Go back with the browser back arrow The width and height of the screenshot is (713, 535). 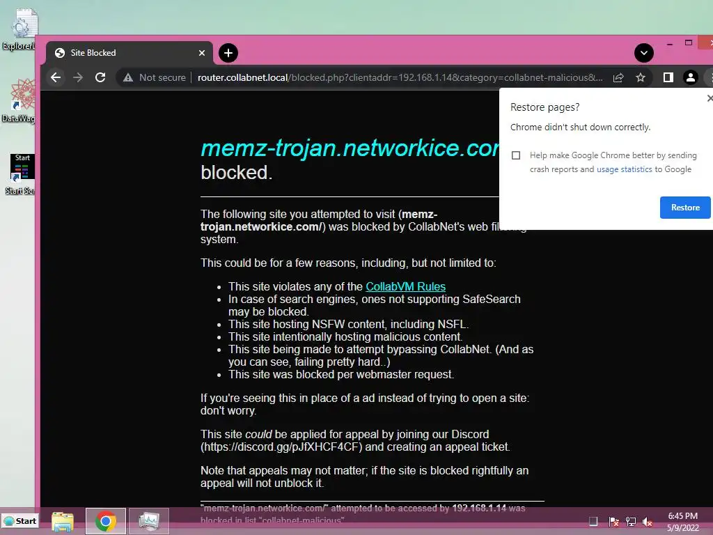point(56,77)
